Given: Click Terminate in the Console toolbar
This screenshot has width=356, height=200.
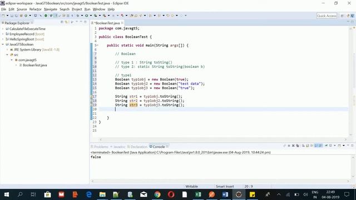Looking at the screenshot, I should [x=289, y=146].
